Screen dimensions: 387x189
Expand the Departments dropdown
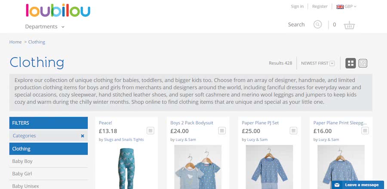45,27
